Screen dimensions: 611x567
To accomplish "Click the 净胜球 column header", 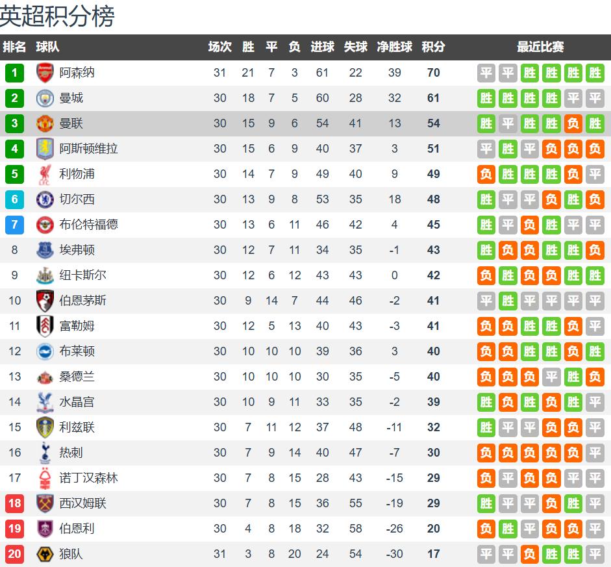I will [394, 47].
